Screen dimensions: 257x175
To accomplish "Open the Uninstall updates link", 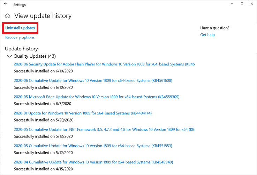I will click(20, 28).
